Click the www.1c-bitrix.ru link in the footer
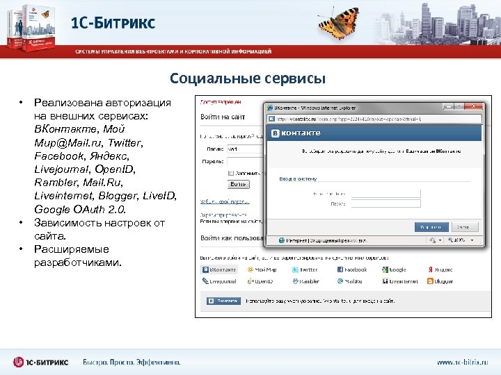Screen dimensions: 501x375 click(x=462, y=362)
